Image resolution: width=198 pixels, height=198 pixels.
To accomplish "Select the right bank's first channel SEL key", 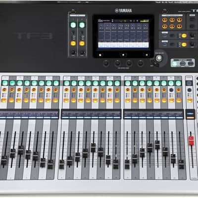I will pos(128,83).
